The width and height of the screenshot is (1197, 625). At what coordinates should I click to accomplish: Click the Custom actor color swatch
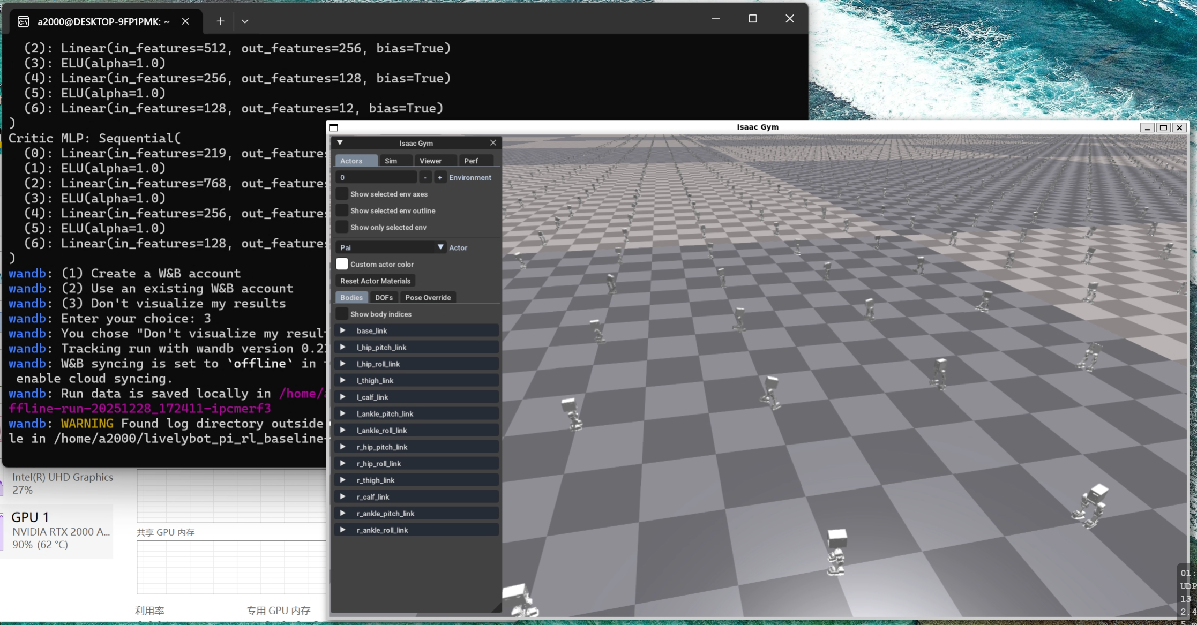[x=342, y=264]
